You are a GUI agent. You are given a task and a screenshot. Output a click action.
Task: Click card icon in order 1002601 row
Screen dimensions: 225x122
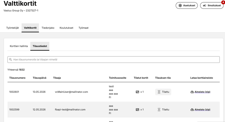137,92
